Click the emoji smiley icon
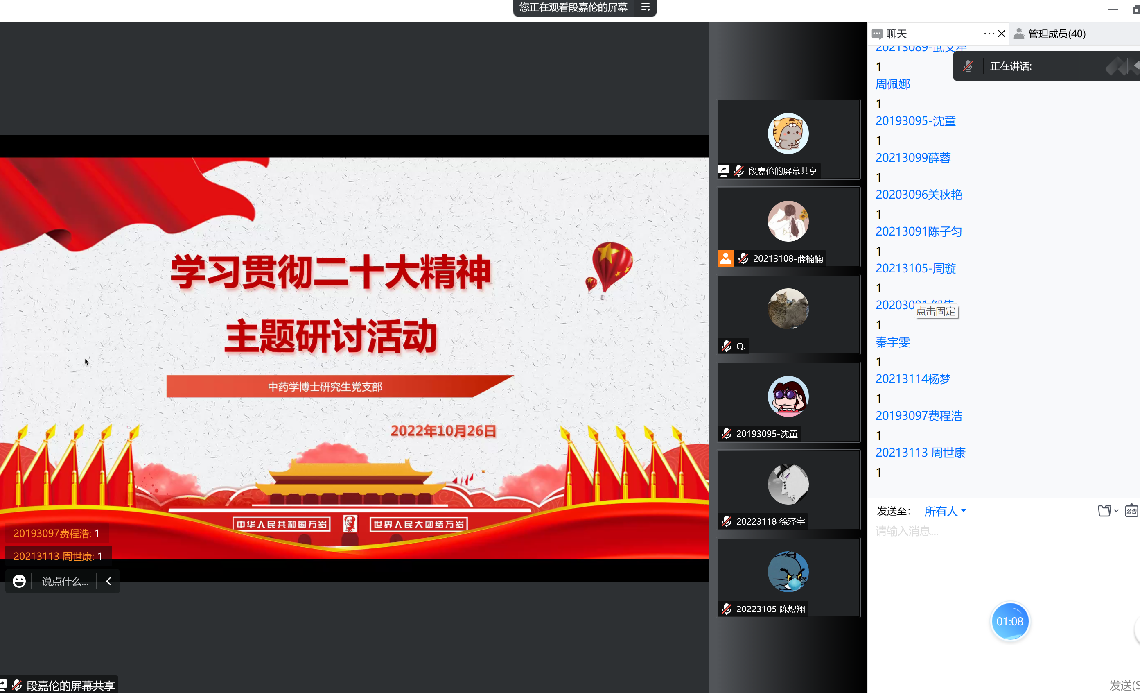This screenshot has width=1140, height=693. coord(19,581)
